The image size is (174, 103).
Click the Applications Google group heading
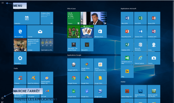(x=74, y=55)
